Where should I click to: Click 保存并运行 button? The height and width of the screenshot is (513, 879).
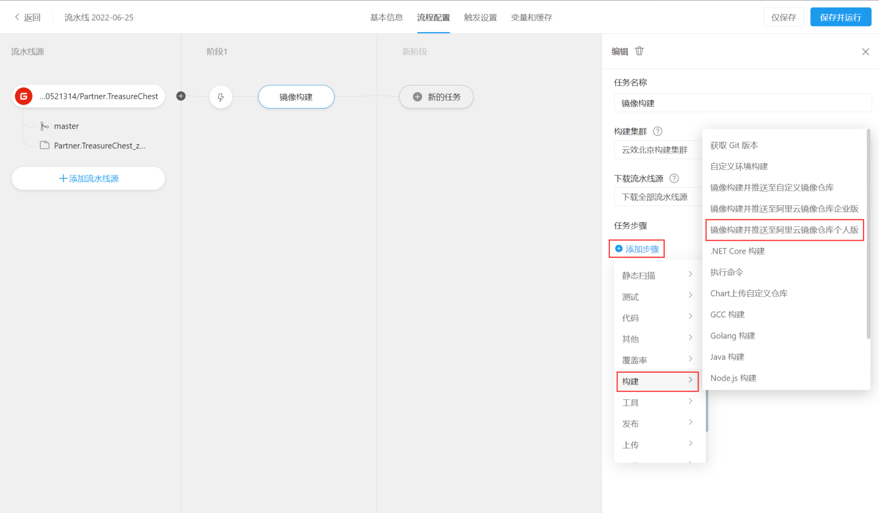[840, 17]
